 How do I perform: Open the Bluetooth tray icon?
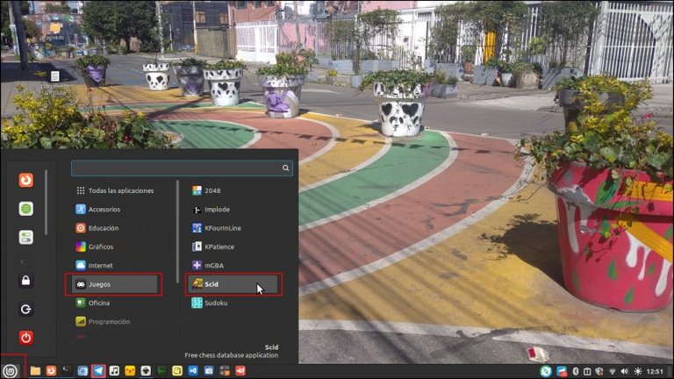click(575, 371)
